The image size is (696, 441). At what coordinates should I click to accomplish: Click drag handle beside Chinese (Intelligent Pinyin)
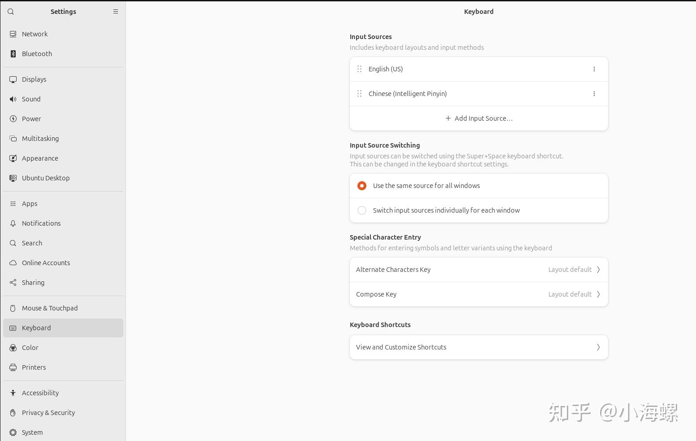(x=359, y=94)
